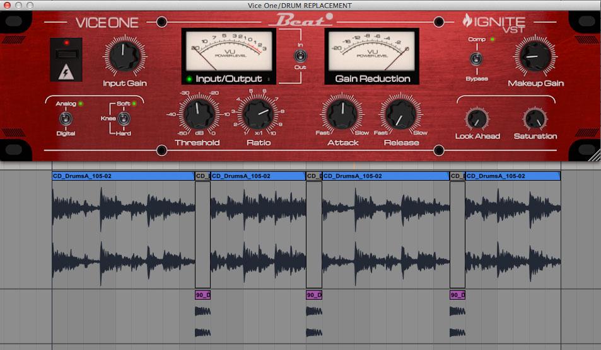The height and width of the screenshot is (350, 601).
Task: Click the Saturation knob
Action: [535, 119]
